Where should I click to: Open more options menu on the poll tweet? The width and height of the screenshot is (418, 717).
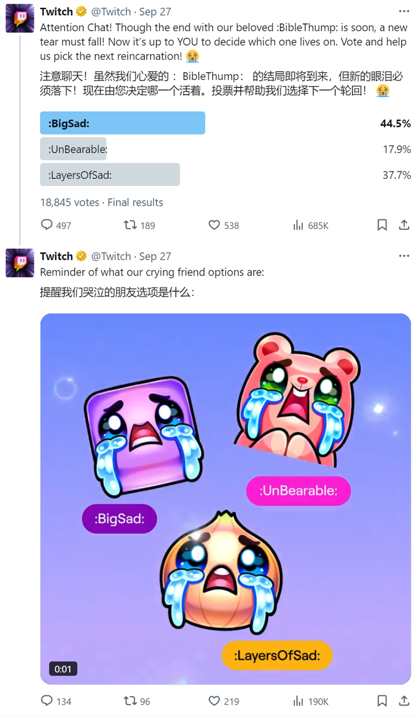click(x=404, y=11)
